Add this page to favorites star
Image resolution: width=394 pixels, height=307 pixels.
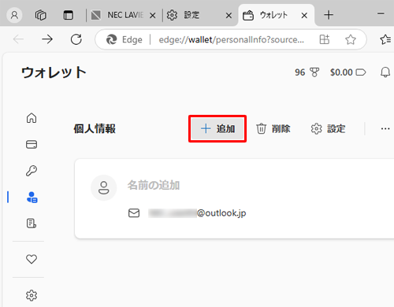(351, 39)
